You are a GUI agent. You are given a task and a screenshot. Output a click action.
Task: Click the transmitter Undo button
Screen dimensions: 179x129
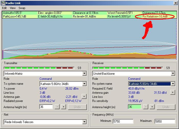(77, 107)
